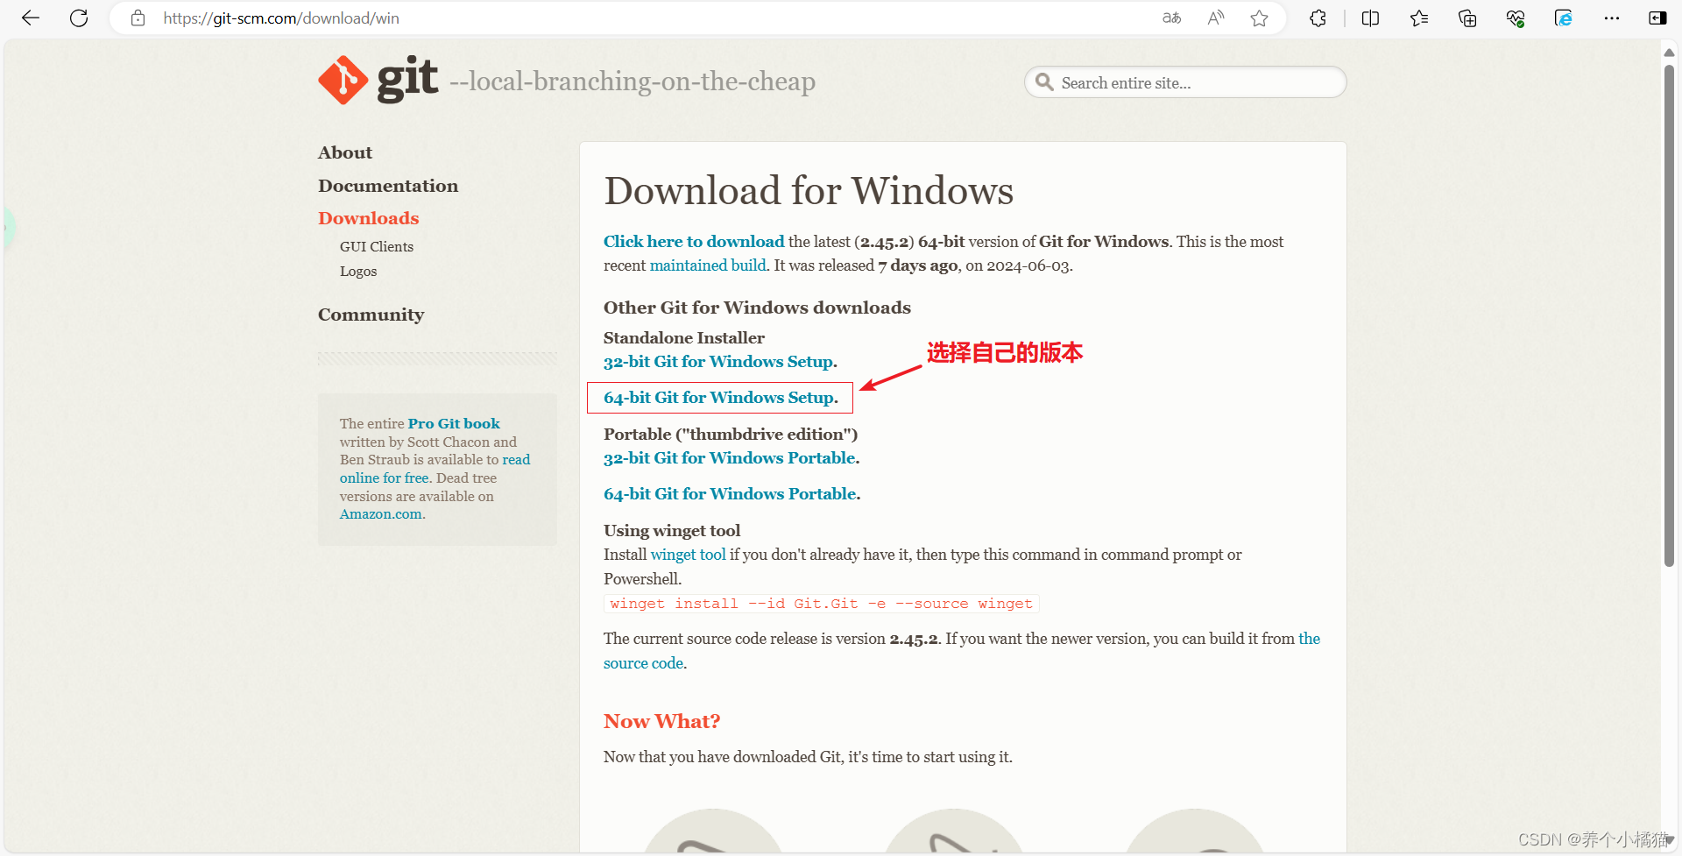This screenshot has height=856, width=1682.
Task: Download 32-bit Git for Windows Setup
Action: 718,362
